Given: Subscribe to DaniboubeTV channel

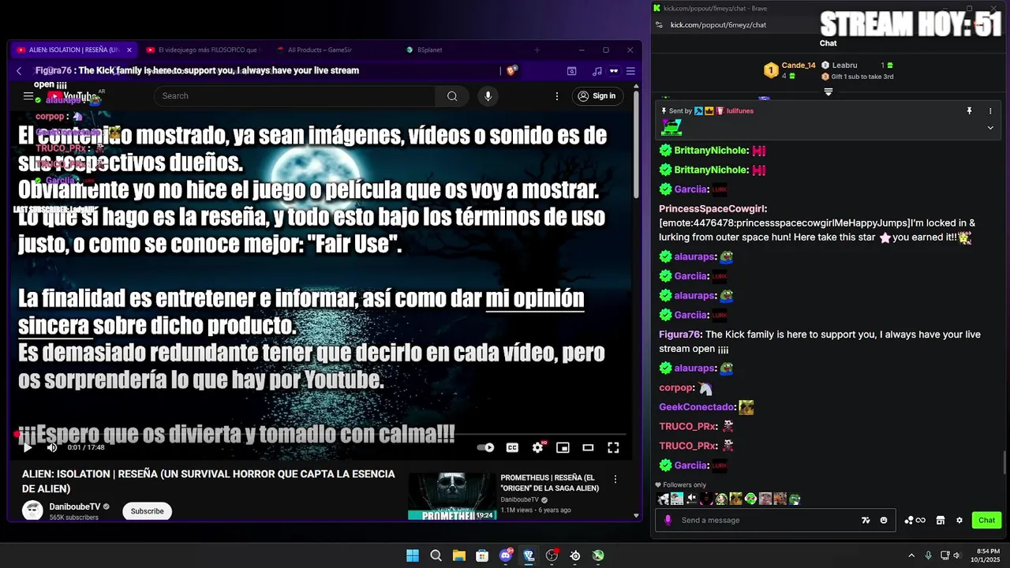Looking at the screenshot, I should pos(147,511).
